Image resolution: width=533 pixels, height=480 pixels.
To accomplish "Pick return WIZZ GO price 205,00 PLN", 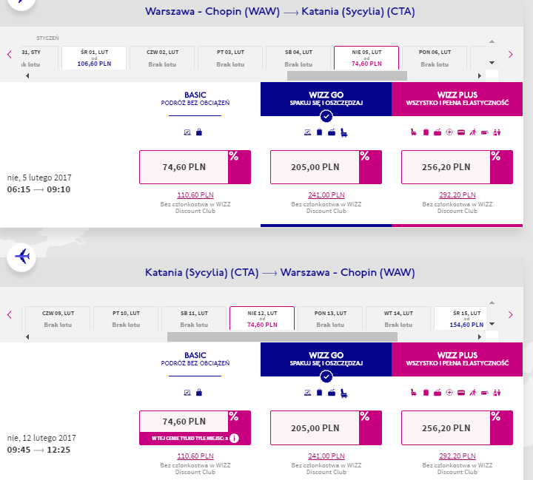I will pyautogui.click(x=326, y=427).
